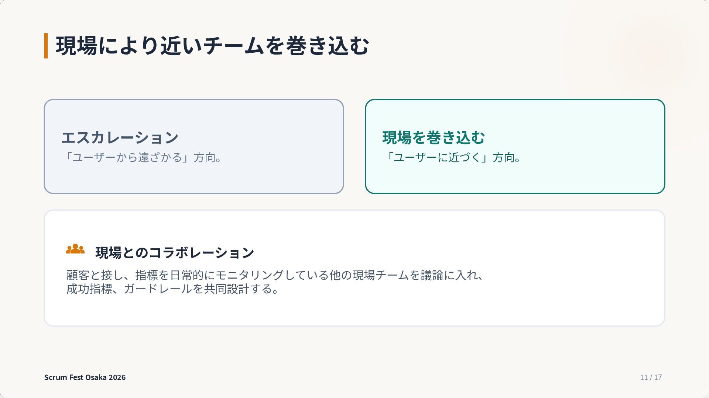Click the total page count 17
This screenshot has width=709, height=398.
coord(658,377)
